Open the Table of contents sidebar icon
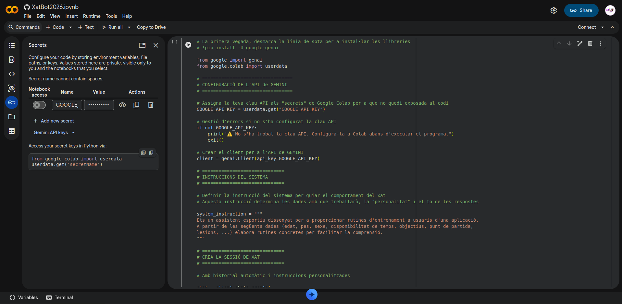 point(12,45)
